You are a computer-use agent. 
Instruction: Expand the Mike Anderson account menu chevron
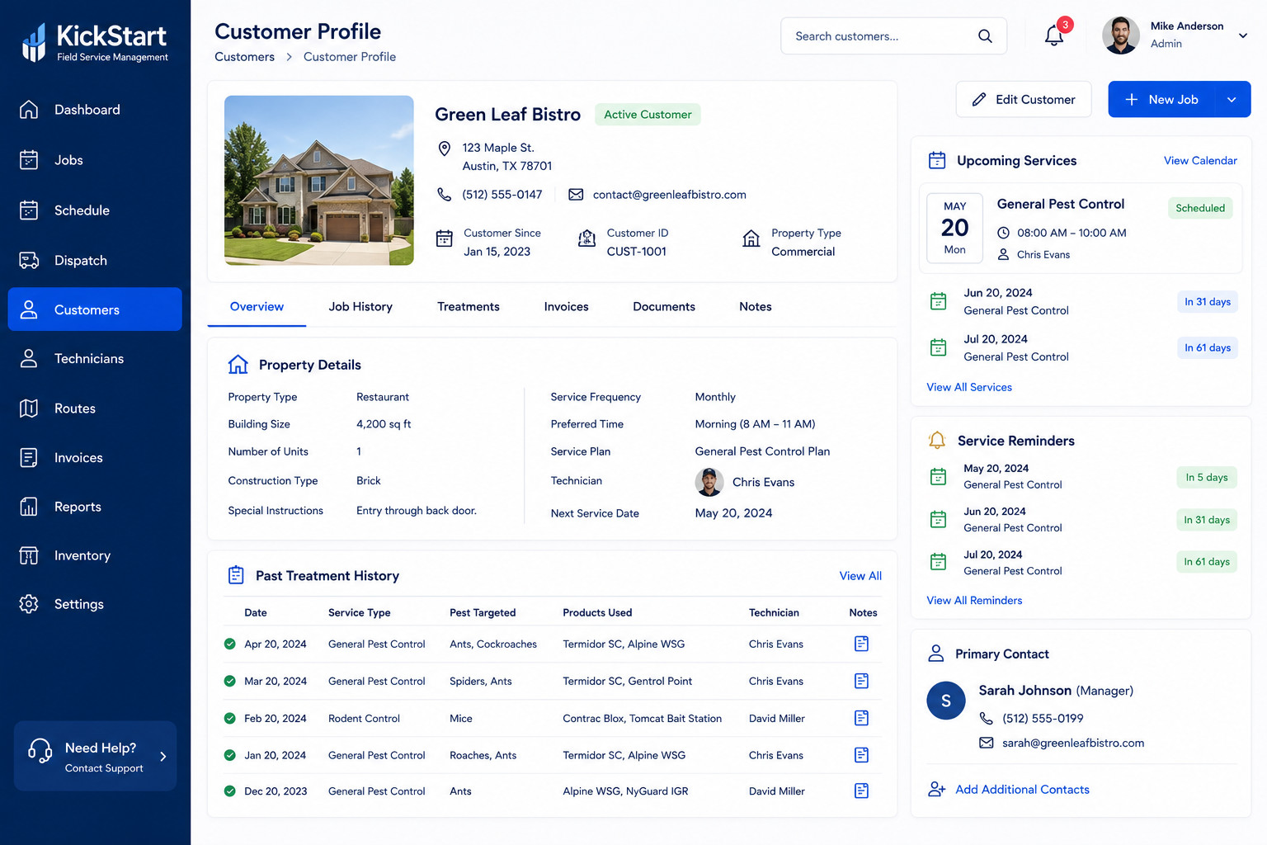point(1242,35)
